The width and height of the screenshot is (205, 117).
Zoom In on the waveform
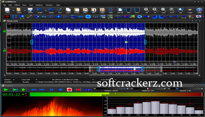pos(155,11)
